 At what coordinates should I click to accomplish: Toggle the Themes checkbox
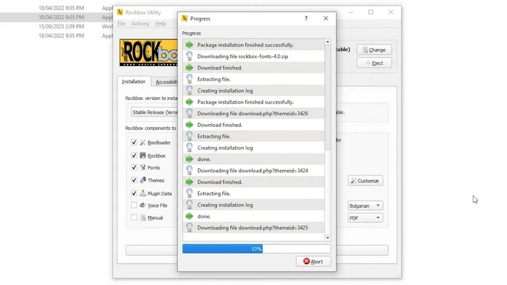(134, 180)
